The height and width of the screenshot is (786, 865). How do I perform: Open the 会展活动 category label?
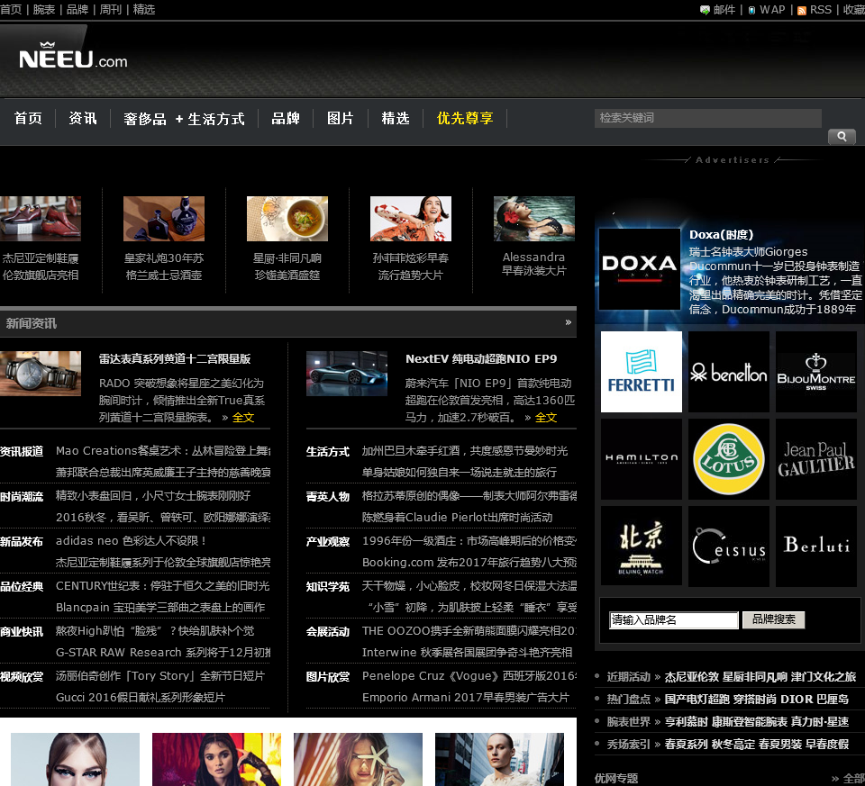click(x=328, y=632)
